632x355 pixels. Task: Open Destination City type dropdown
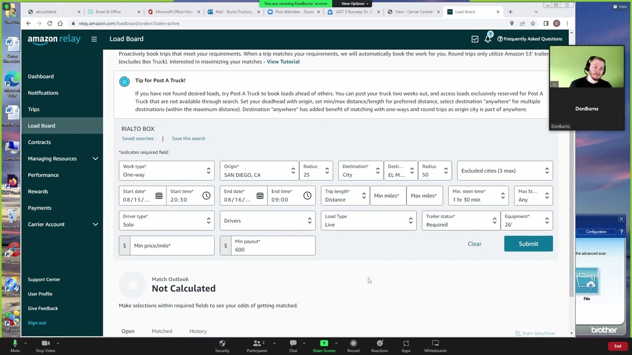coord(361,171)
